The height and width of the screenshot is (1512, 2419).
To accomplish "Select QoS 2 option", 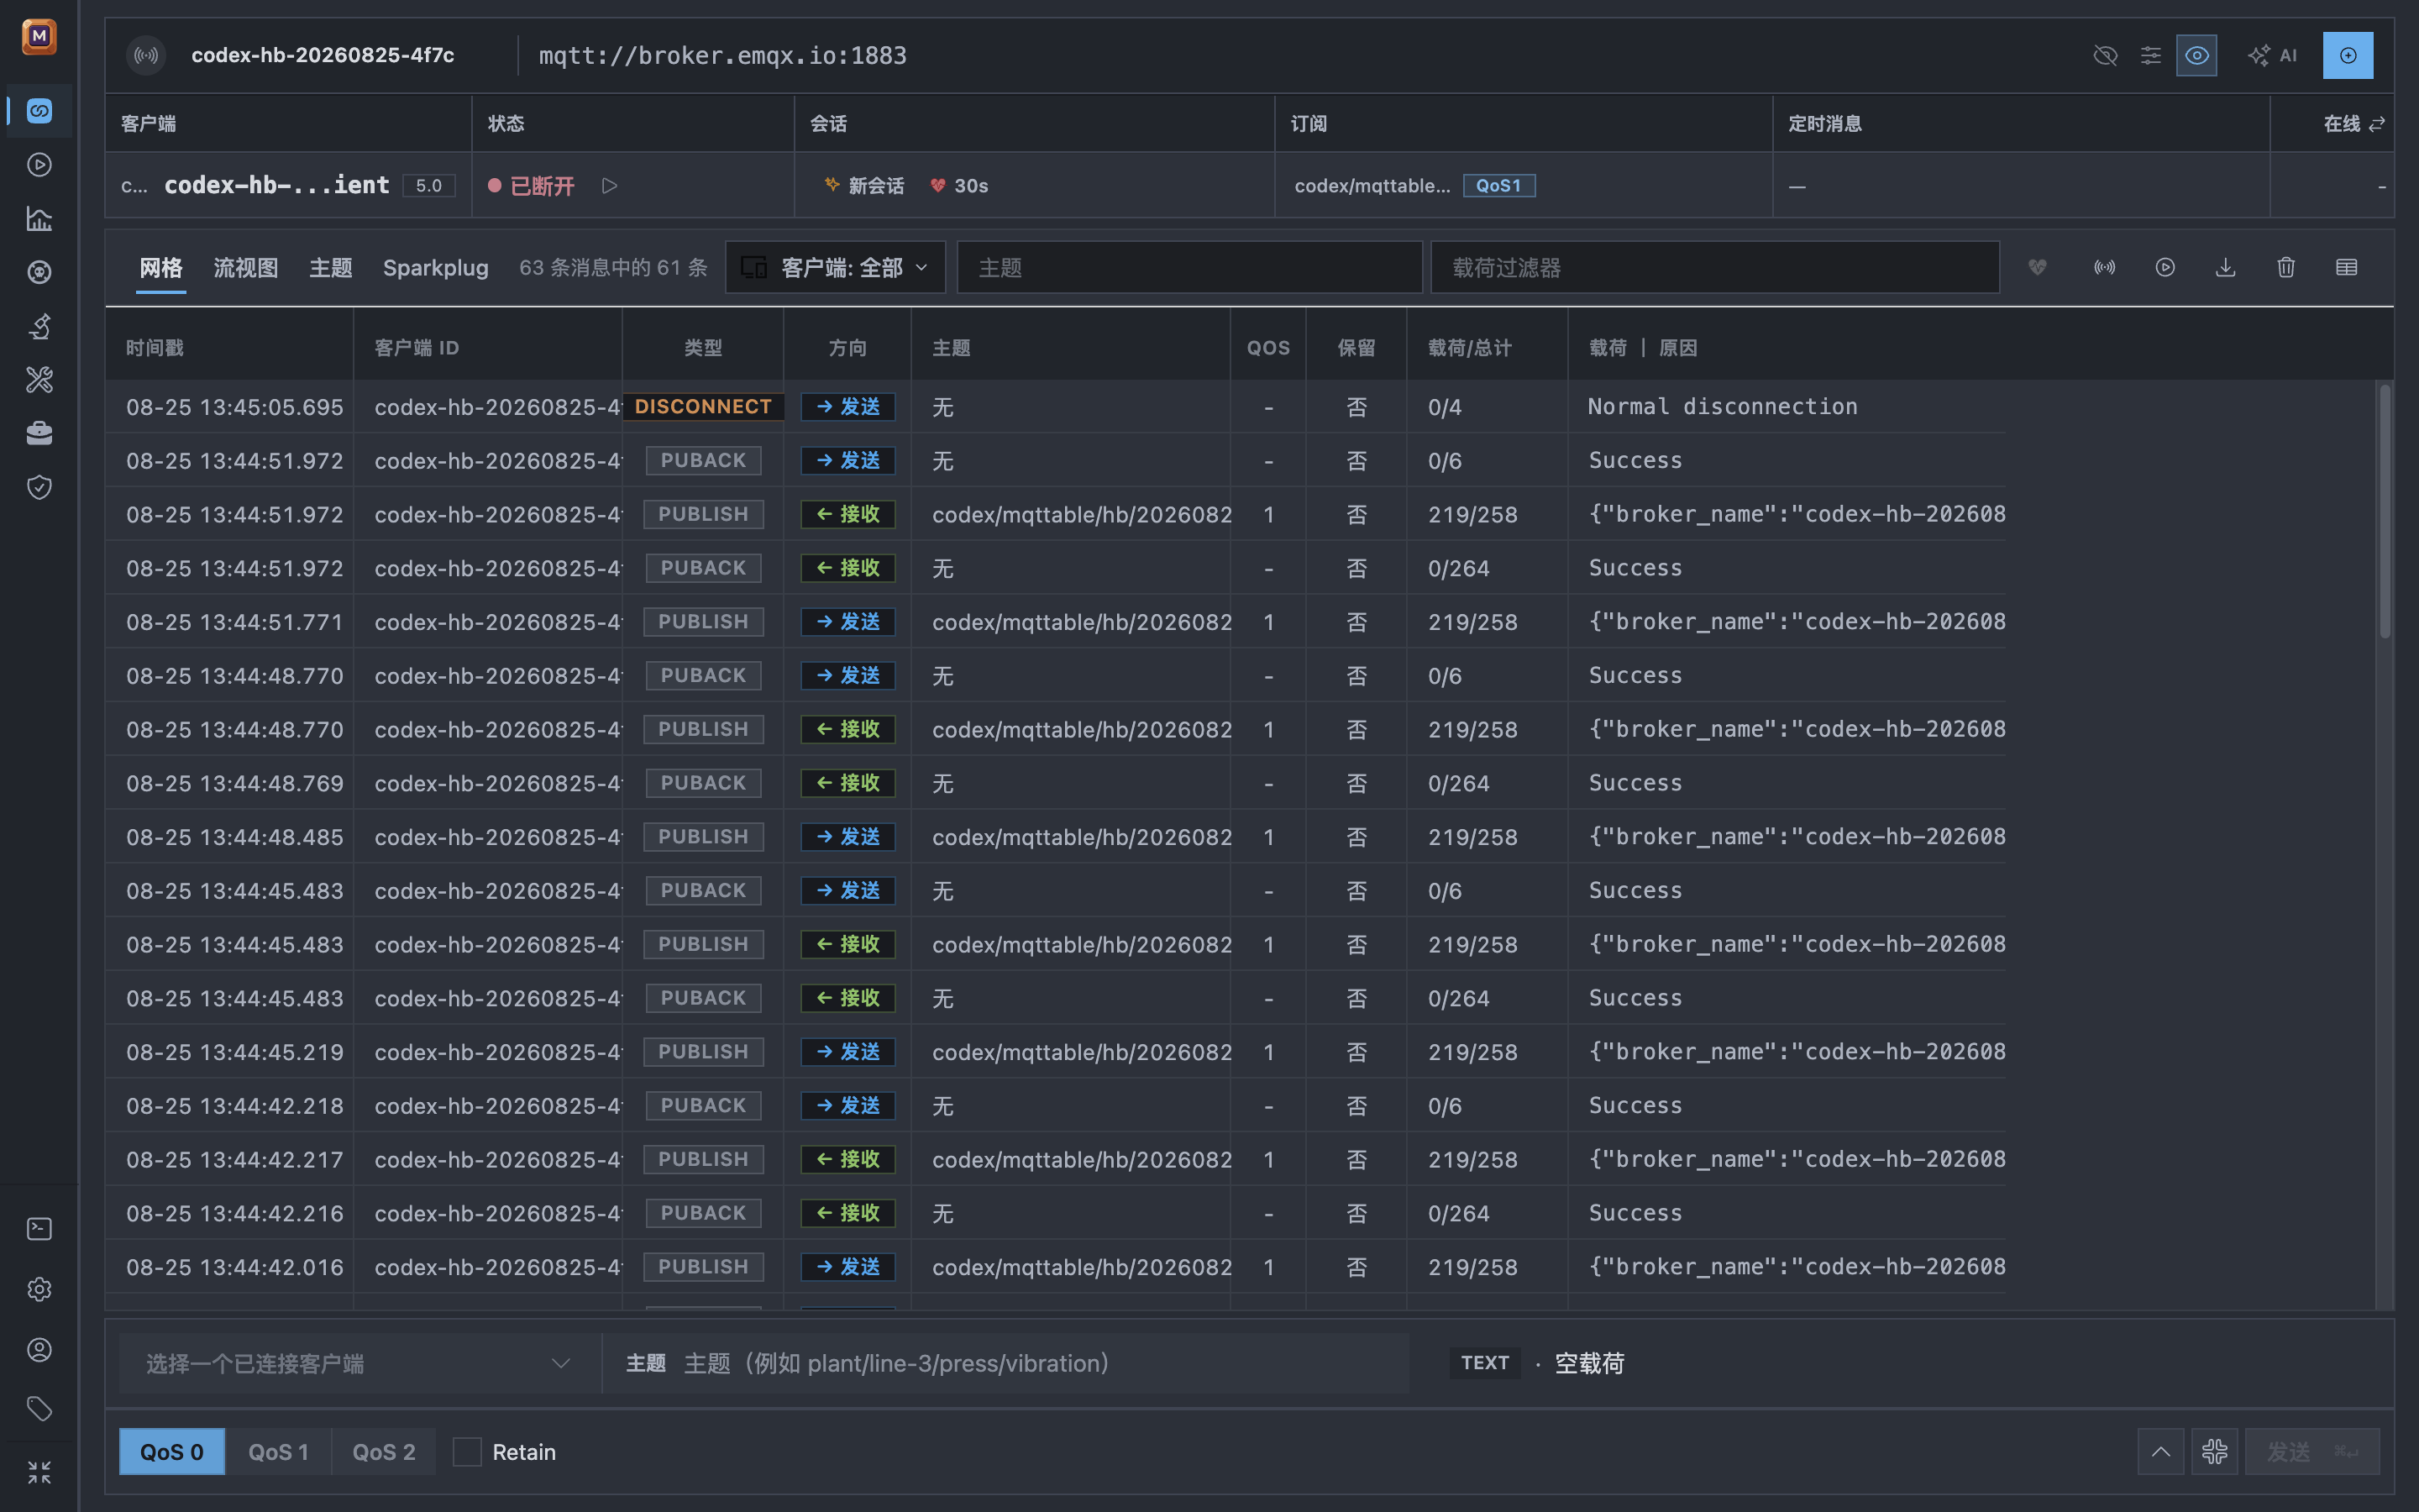I will tap(384, 1451).
